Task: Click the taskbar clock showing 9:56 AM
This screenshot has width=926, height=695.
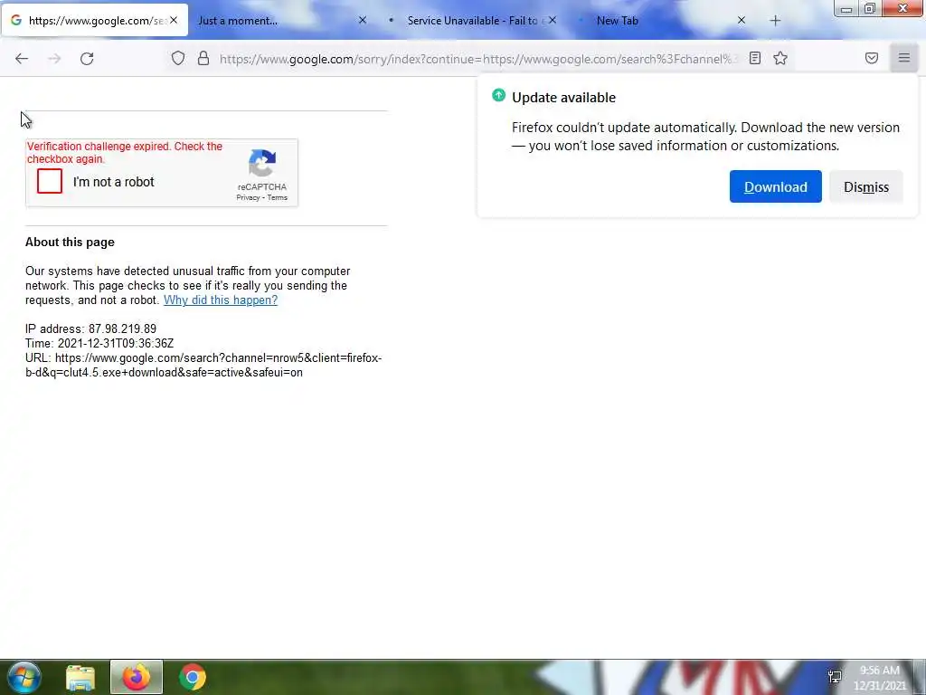Action: pos(879,678)
